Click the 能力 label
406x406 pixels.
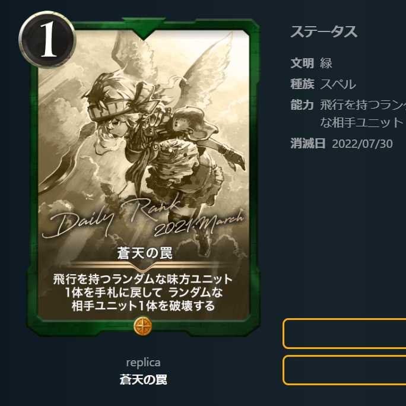tap(302, 105)
